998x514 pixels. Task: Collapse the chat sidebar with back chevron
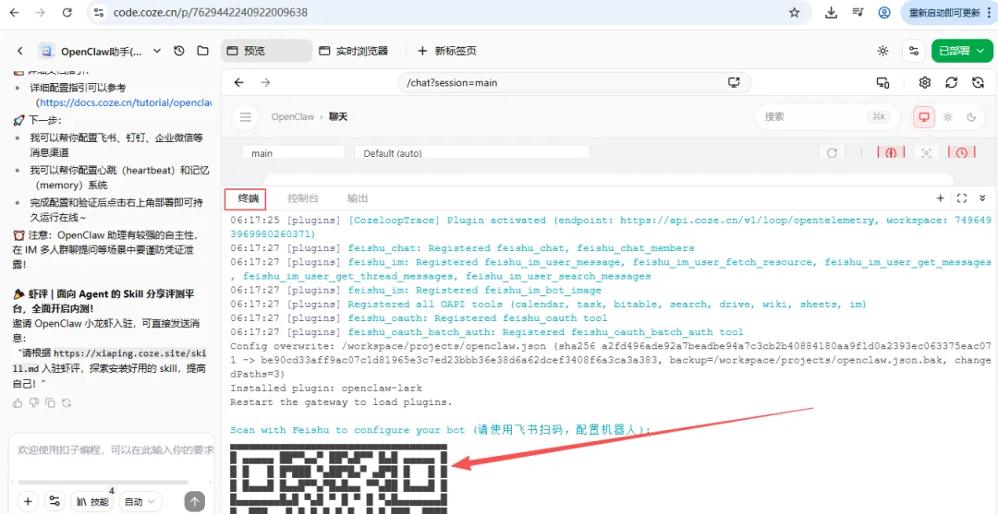[19, 51]
